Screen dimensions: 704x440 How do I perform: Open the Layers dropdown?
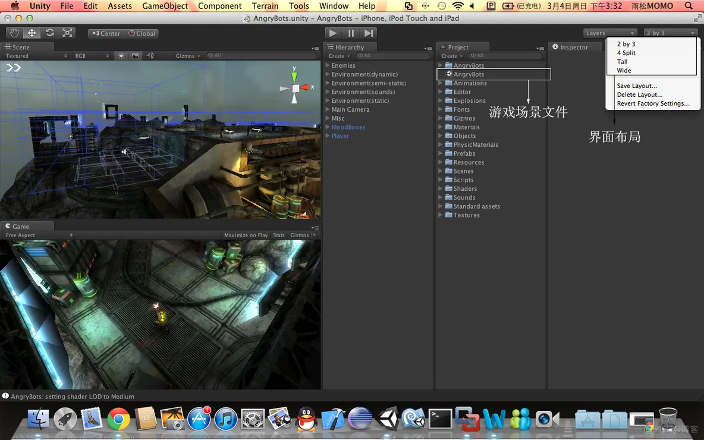tap(610, 33)
